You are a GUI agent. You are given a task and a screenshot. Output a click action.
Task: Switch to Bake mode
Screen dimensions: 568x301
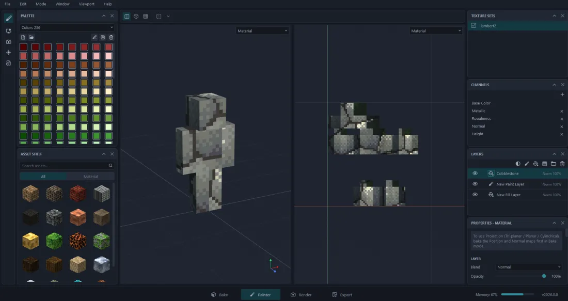219,294
